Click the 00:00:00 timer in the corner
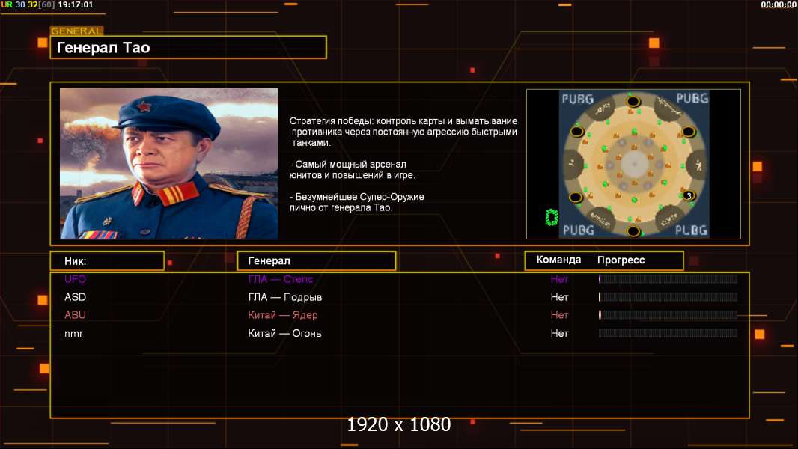 click(778, 4)
